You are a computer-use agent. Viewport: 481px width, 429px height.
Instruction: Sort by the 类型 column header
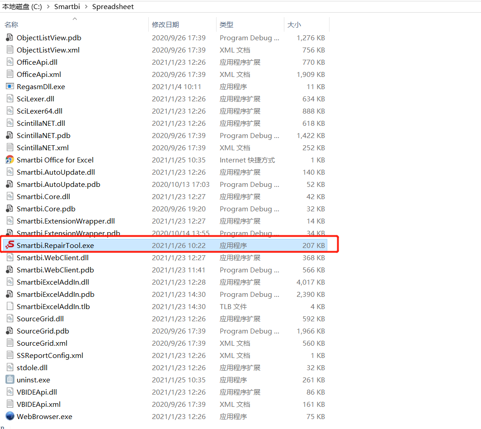pyautogui.click(x=226, y=24)
